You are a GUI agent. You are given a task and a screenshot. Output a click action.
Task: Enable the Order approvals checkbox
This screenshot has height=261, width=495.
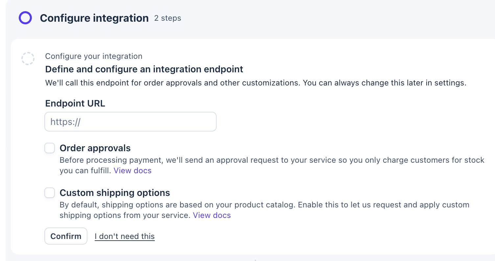(50, 148)
